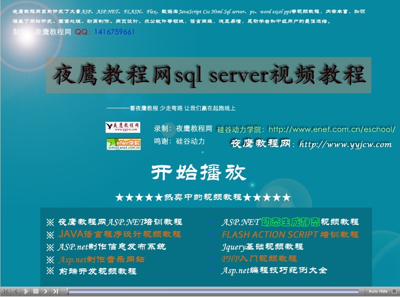Click the text 录制: 夜鹰教程网

pyautogui.click(x=182, y=128)
